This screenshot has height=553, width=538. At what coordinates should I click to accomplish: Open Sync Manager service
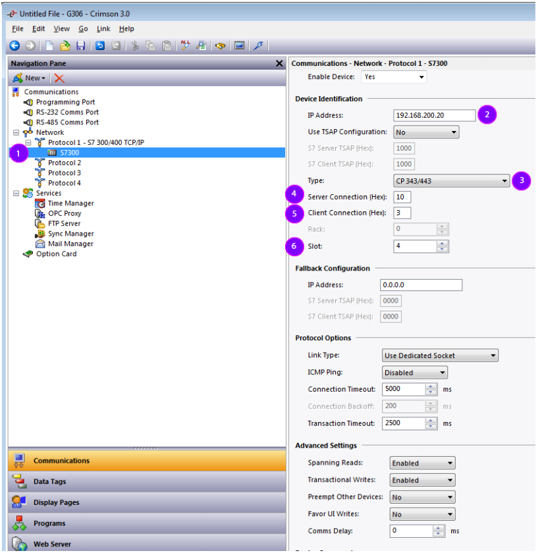(70, 234)
